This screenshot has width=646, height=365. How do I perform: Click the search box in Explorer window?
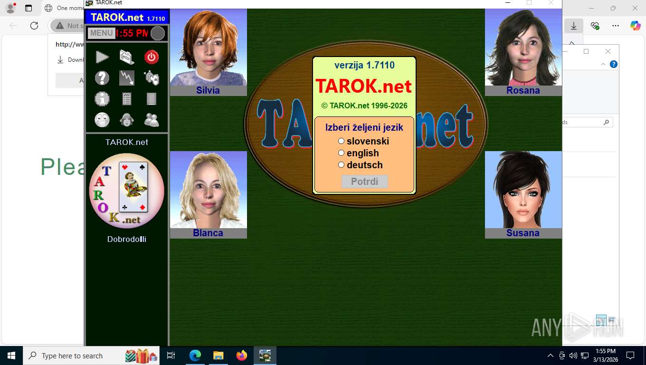point(587,122)
